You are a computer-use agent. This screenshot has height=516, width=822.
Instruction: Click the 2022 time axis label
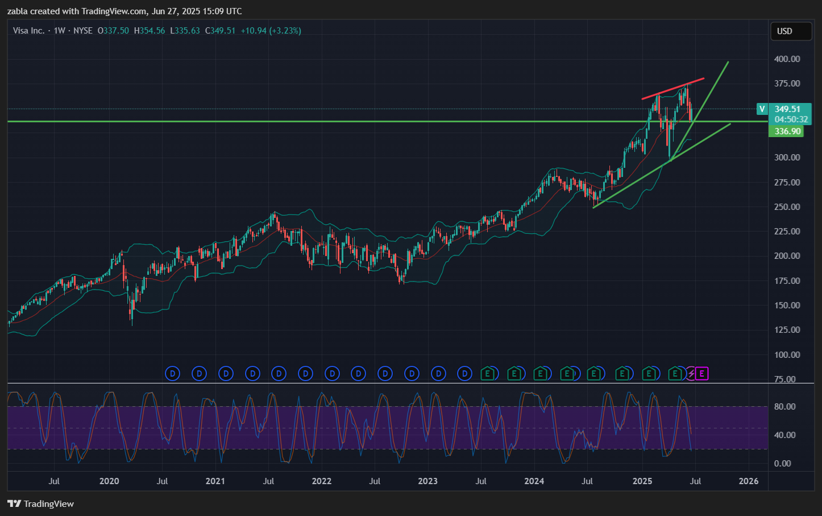[x=322, y=481]
